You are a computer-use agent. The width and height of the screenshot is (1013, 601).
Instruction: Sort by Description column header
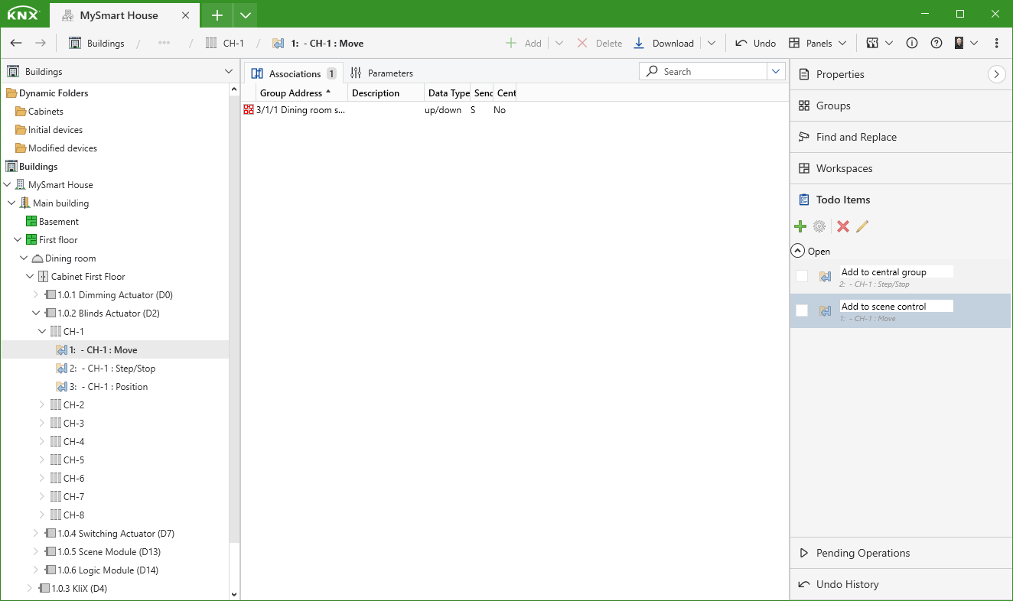(386, 93)
